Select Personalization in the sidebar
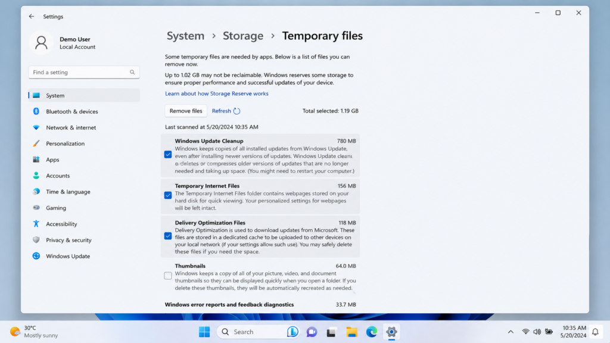Screen dimensions: 610x343 click(84, 144)
